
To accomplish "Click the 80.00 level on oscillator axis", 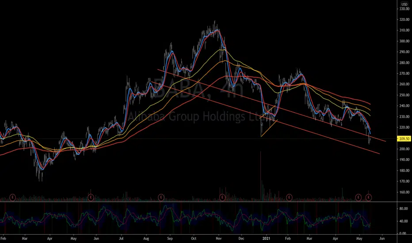I will [404, 209].
